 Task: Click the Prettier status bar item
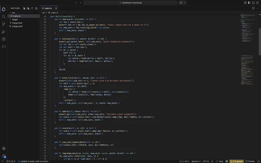250,161
